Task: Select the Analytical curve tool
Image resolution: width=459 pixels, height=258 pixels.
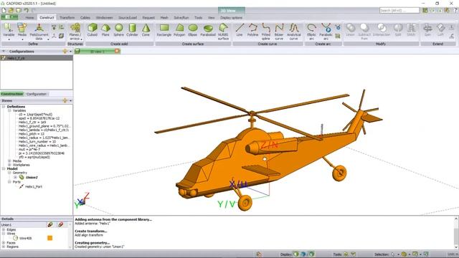Action: pyautogui.click(x=293, y=32)
